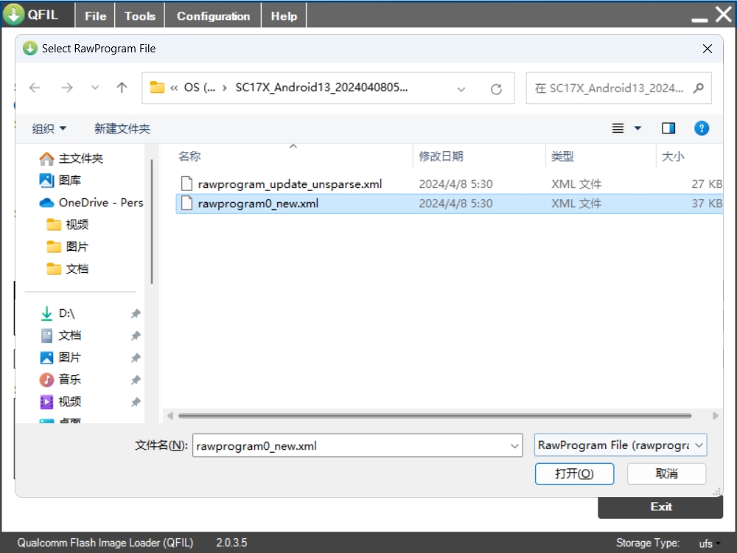
Task: Open 图库 in the sidebar
Action: [60, 180]
